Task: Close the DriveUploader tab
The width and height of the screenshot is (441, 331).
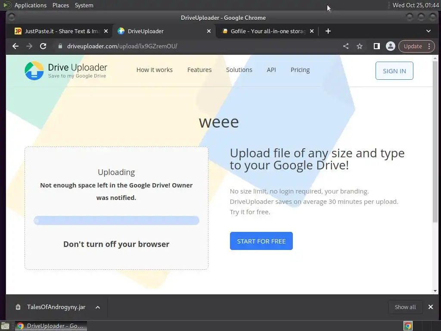Action: (209, 31)
